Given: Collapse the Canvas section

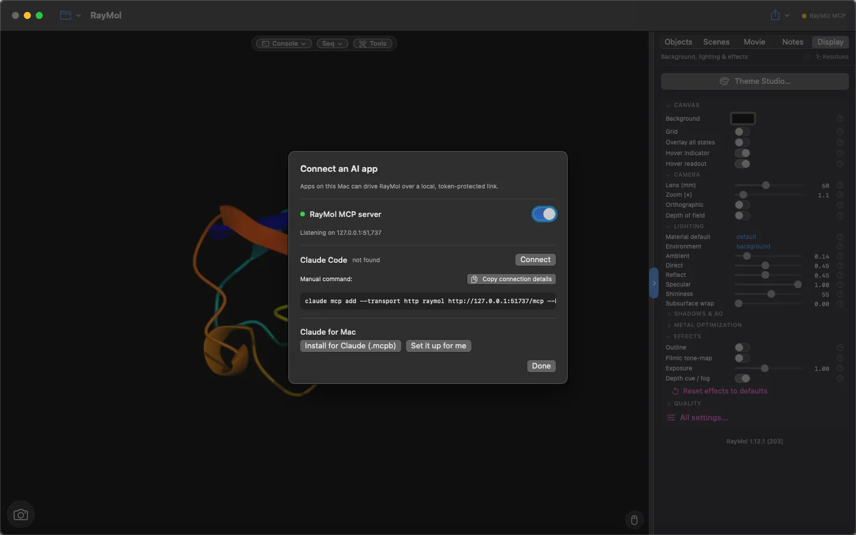Looking at the screenshot, I should point(682,105).
